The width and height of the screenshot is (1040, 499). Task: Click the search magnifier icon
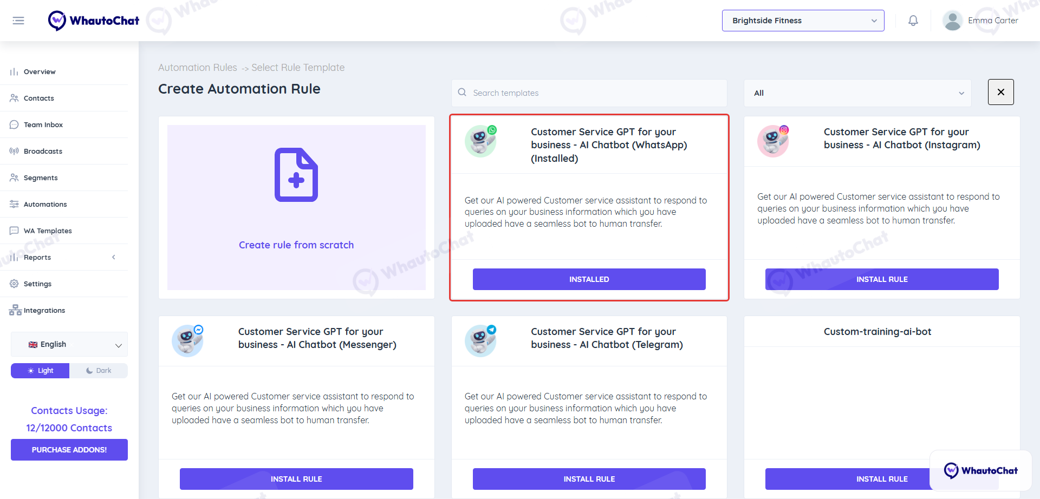point(462,93)
